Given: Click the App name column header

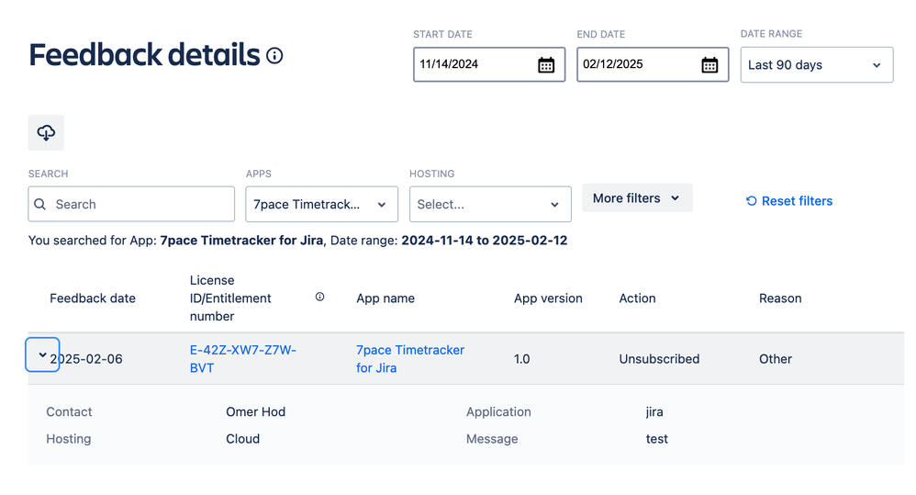Looking at the screenshot, I should 385,298.
